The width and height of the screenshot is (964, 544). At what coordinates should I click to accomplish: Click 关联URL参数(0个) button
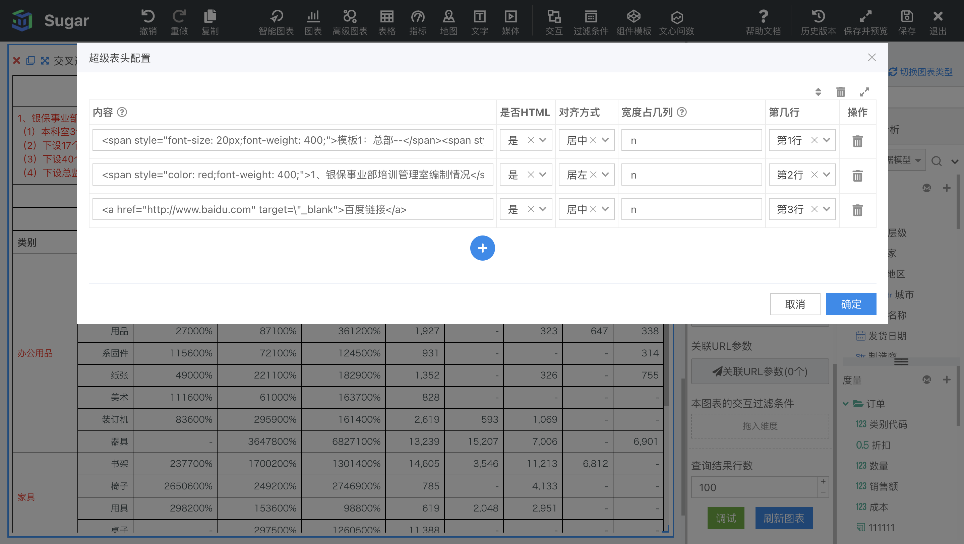pos(760,371)
